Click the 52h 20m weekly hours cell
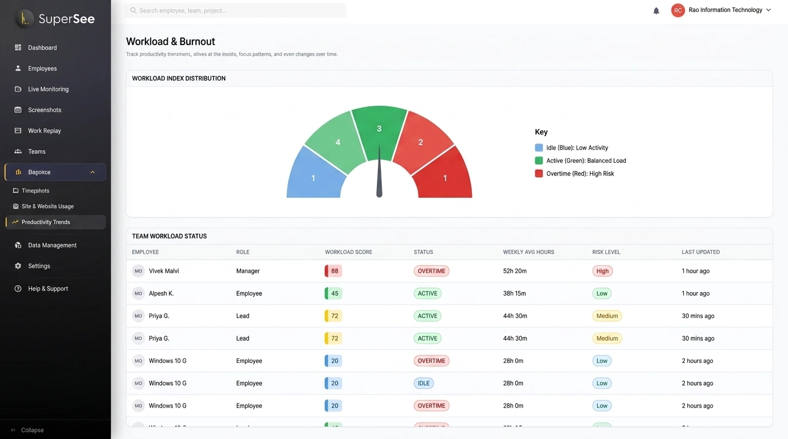 click(515, 271)
